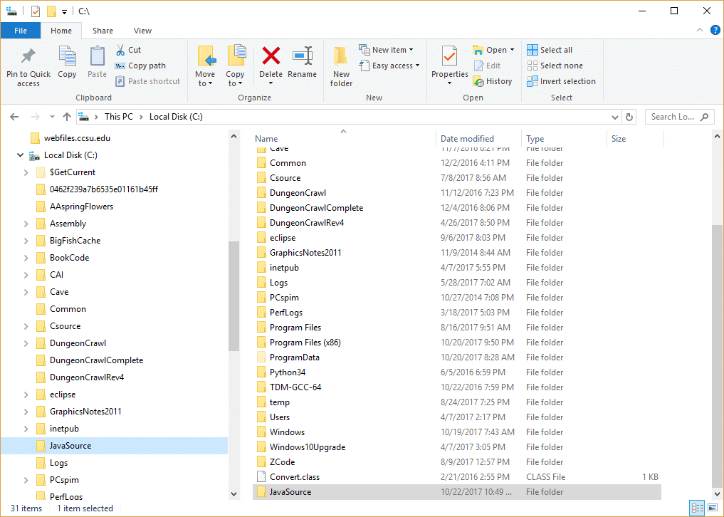The width and height of the screenshot is (724, 517).
Task: Collapse the Local Disk (C:) tree node
Action: (20, 155)
